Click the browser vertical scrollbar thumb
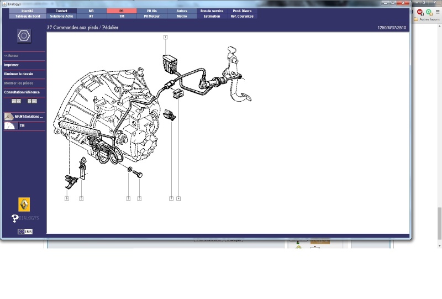The height and width of the screenshot is (299, 442). [x=439, y=223]
